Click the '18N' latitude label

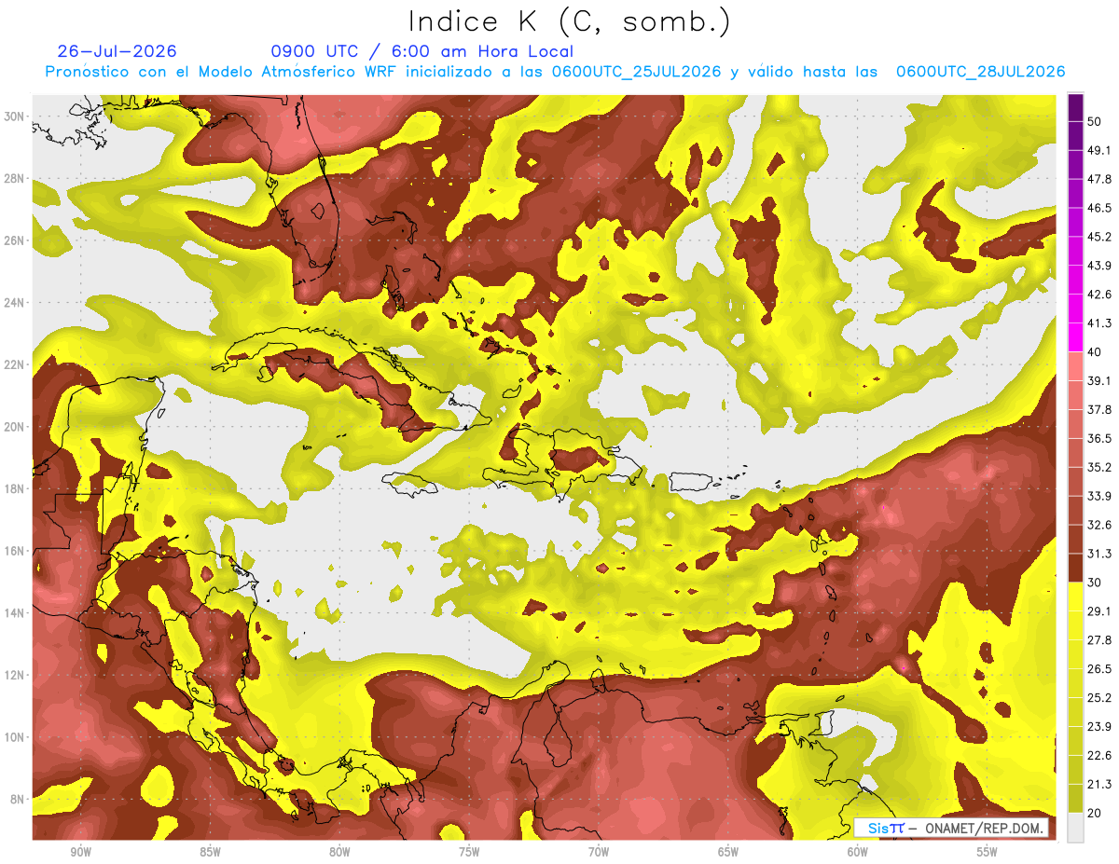(x=16, y=488)
